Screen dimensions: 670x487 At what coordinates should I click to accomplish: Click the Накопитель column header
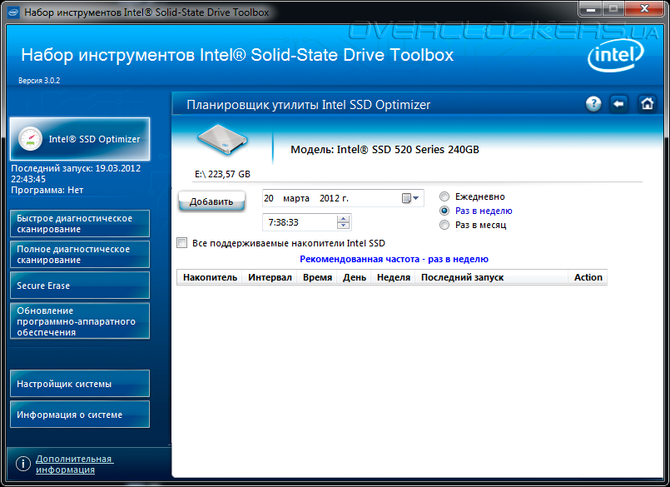point(210,277)
